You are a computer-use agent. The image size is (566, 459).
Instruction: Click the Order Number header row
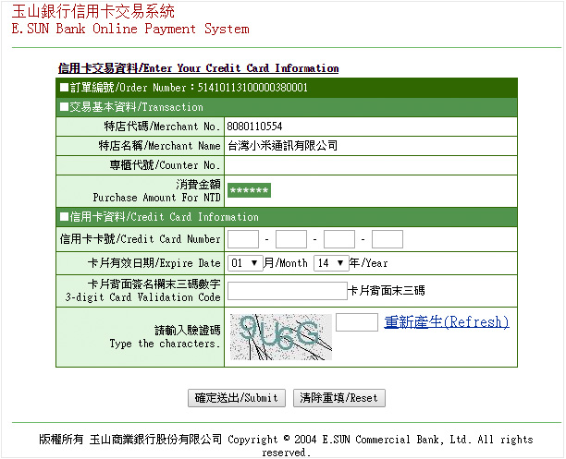click(x=185, y=88)
